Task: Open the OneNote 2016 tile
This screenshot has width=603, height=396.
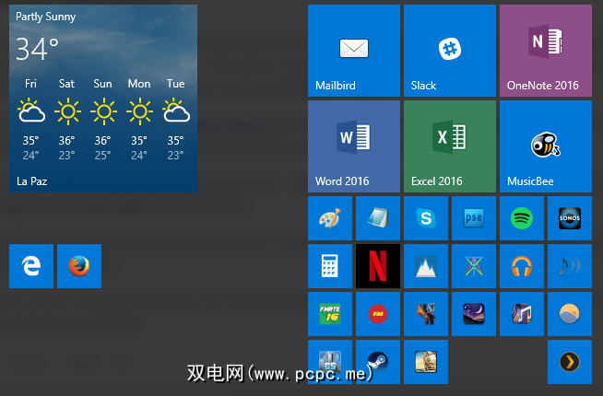Action: coord(546,51)
